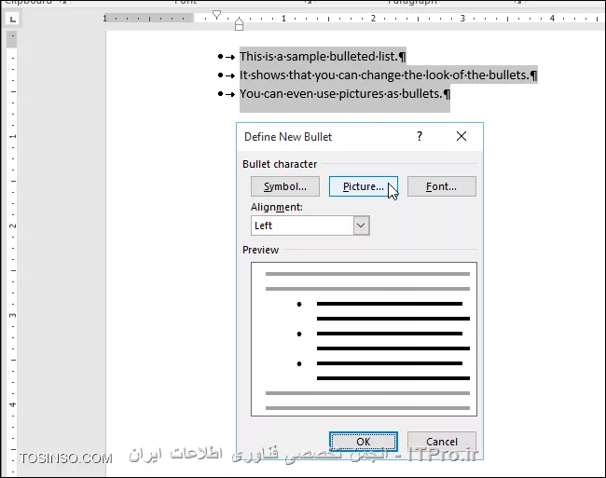606x478 pixels.
Task: Click inside the bullet Preview box
Action: pos(364,339)
